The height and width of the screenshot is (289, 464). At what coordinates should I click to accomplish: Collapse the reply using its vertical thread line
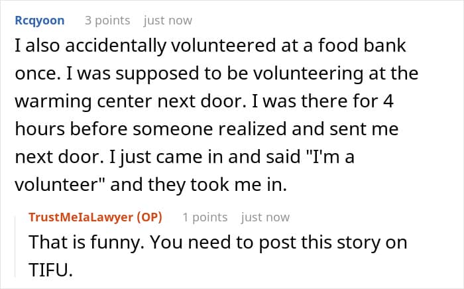15,247
